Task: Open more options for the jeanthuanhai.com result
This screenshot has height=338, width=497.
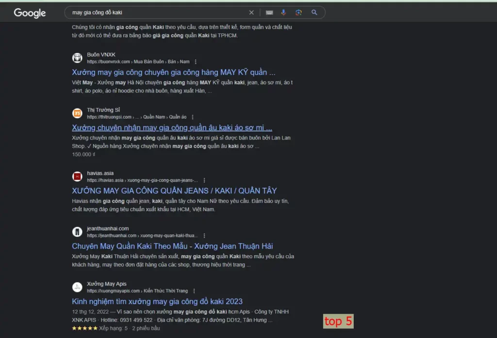Action: [204, 235]
